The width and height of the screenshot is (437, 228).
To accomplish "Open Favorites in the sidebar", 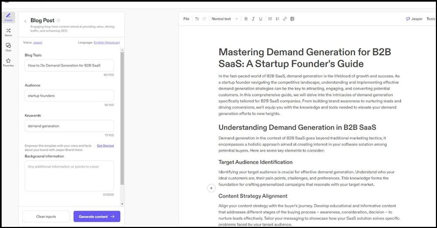I will (x=8, y=62).
